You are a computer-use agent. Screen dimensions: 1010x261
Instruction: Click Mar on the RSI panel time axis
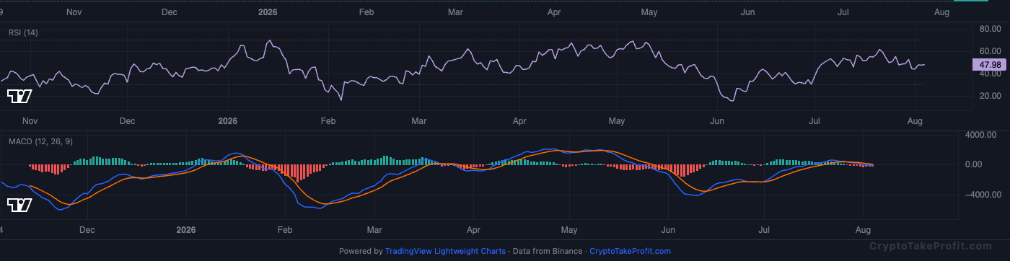click(419, 121)
